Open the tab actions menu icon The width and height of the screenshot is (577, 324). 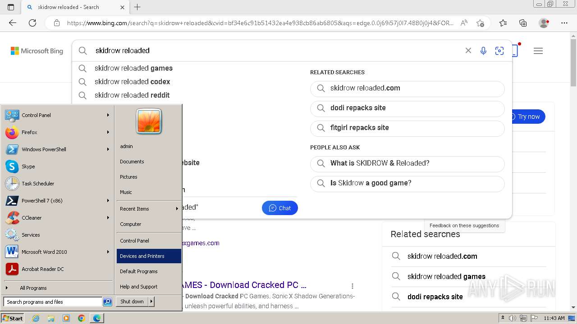[x=11, y=7]
